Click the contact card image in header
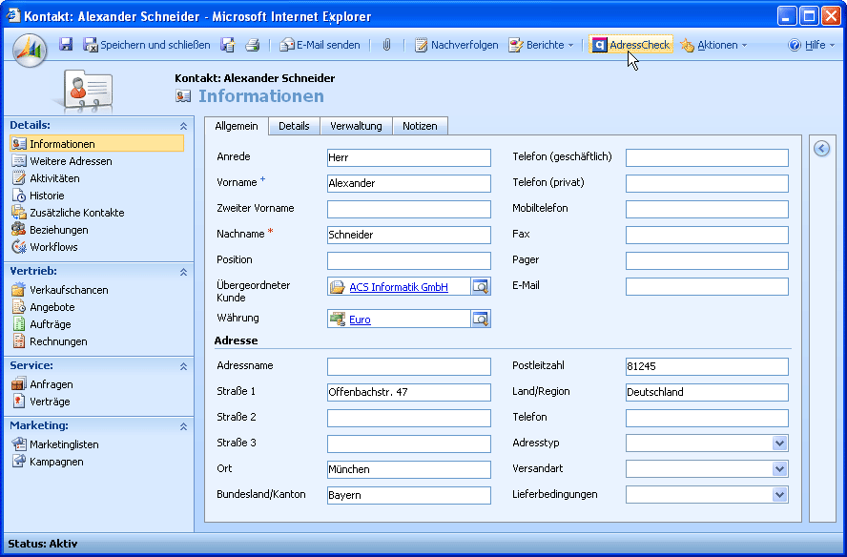The height and width of the screenshot is (557, 847). point(88,91)
